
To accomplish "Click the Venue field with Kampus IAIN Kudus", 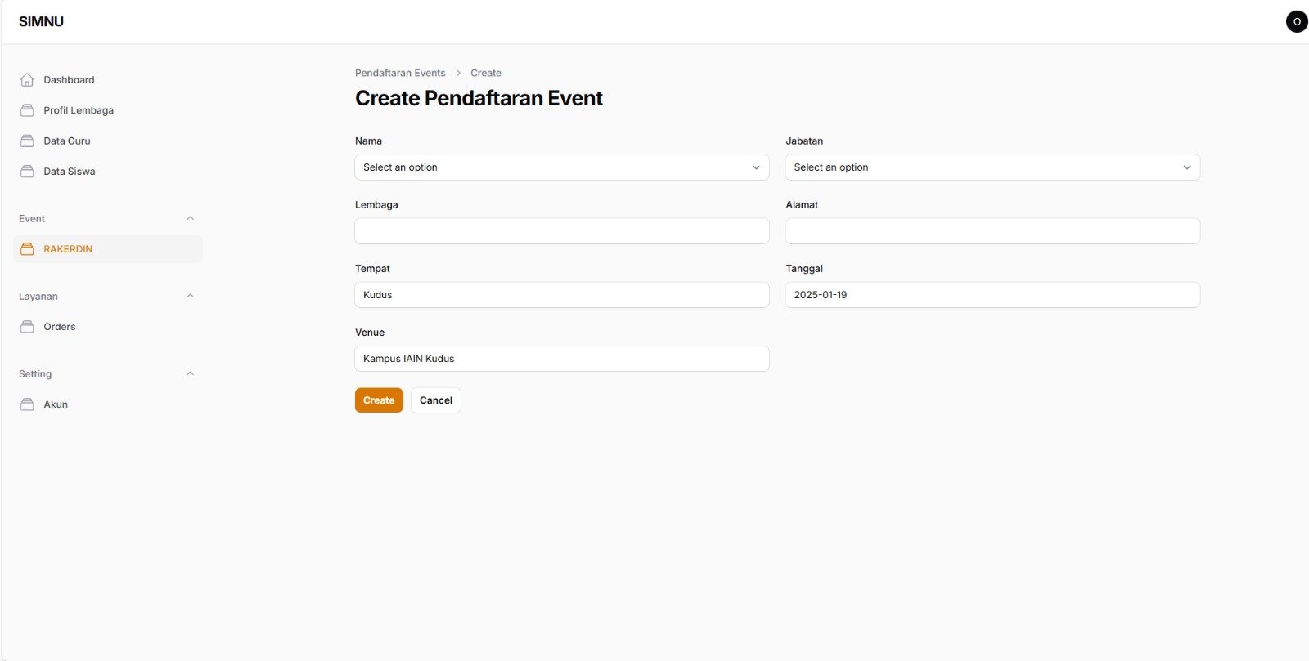I will 562,359.
